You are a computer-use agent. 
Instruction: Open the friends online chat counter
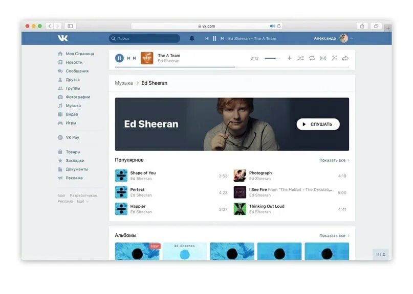click(381, 254)
